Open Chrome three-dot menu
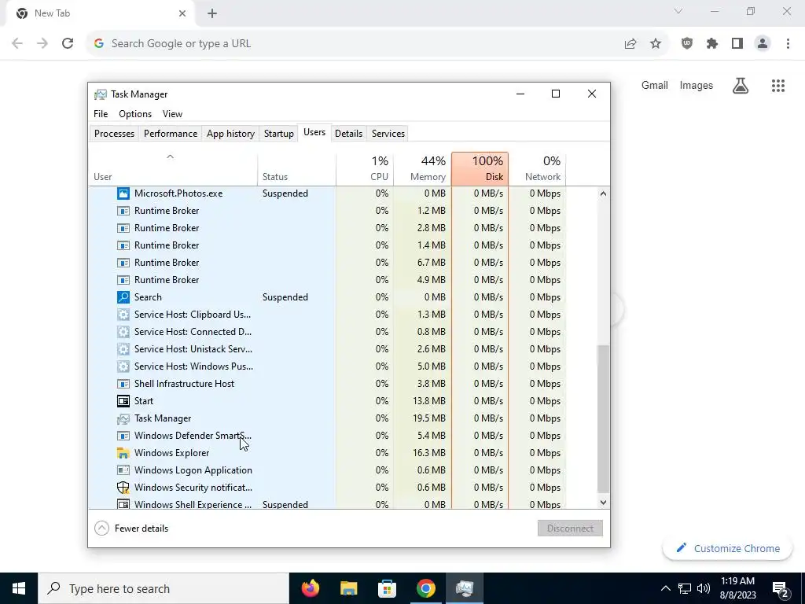Viewport: 805px width, 604px height. tap(788, 44)
